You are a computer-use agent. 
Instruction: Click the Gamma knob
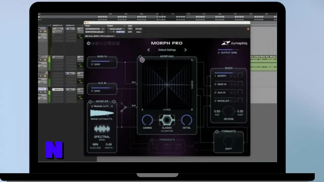pos(147,120)
